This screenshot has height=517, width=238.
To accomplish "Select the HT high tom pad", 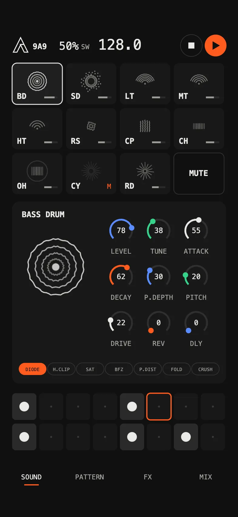I will coord(37,129).
